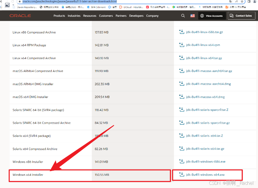
Task: Open the DCloud - HBuilder bookmark
Action: 131,7
